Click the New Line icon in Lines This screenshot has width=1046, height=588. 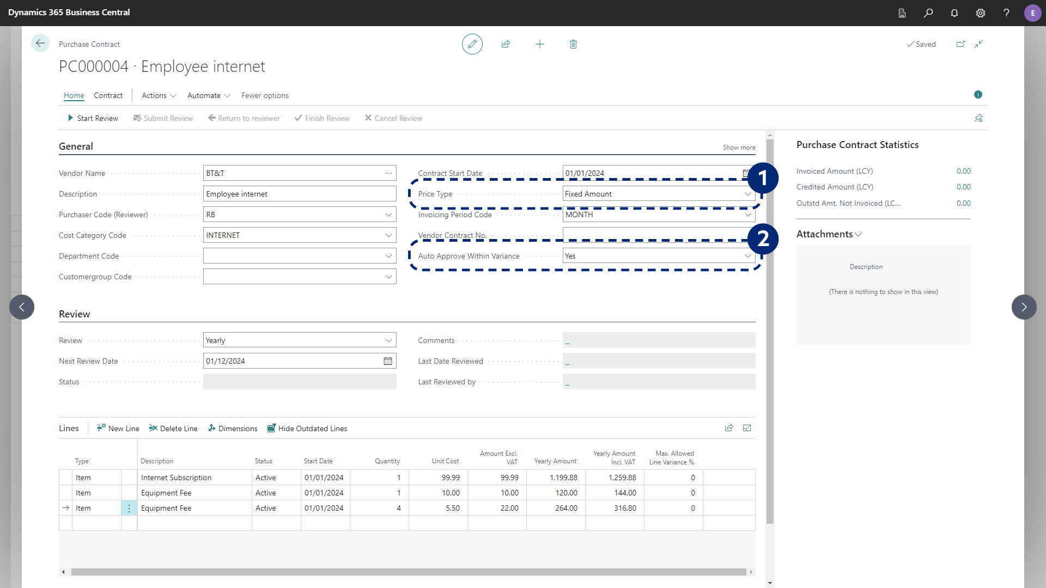coord(101,428)
